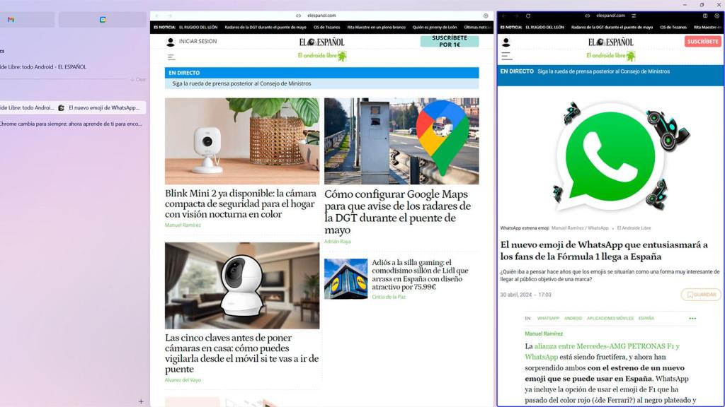The image size is (725, 407).
Task: Click author Adrián Raya
Action: click(x=338, y=242)
